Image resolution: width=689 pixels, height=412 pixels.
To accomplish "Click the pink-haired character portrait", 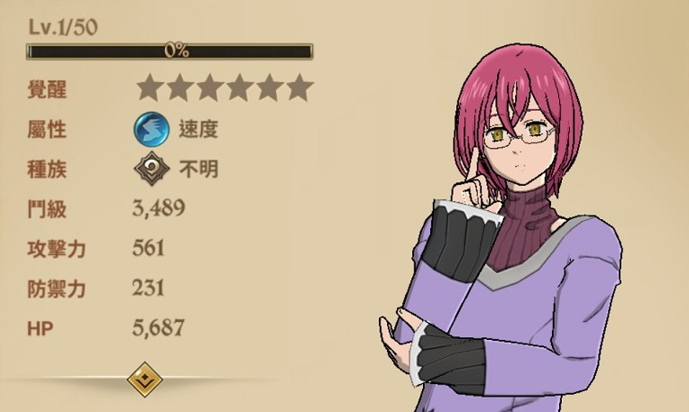I will pos(501,228).
